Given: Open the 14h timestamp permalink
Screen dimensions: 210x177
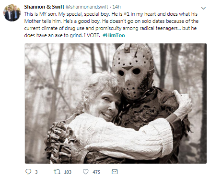Looking at the screenshot, I should [x=117, y=7].
